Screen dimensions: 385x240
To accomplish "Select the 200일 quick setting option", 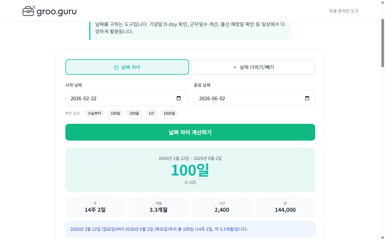I will [134, 113].
